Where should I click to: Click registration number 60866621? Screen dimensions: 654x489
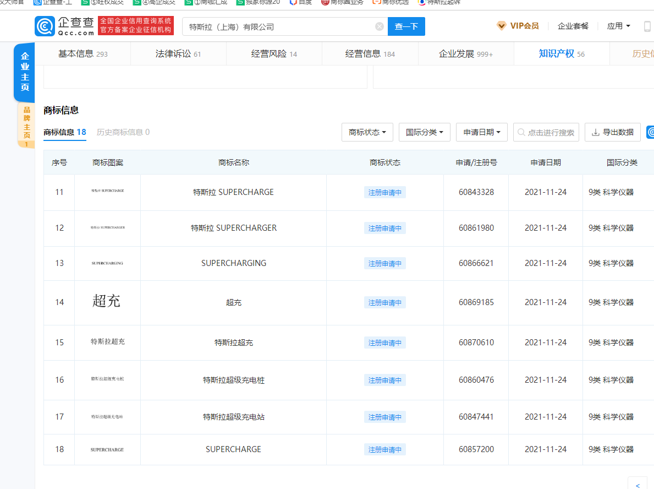coord(476,263)
